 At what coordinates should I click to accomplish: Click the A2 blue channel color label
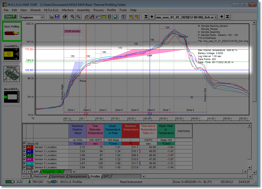pyautogui.click(x=29, y=151)
